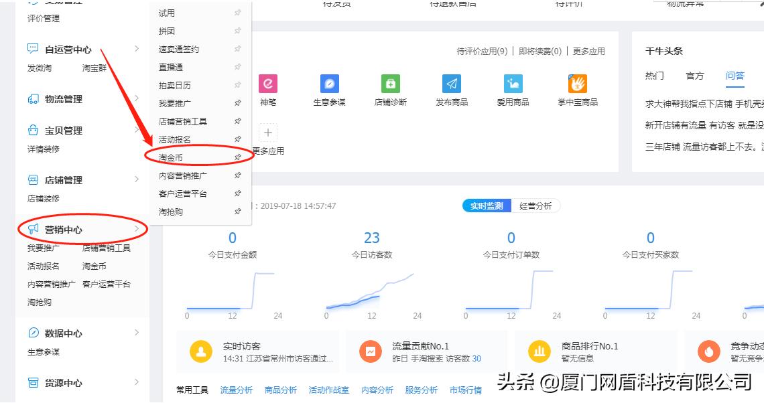The width and height of the screenshot is (764, 403).
Task: Click the orange 实时访客 visitor icon
Action: click(x=201, y=351)
